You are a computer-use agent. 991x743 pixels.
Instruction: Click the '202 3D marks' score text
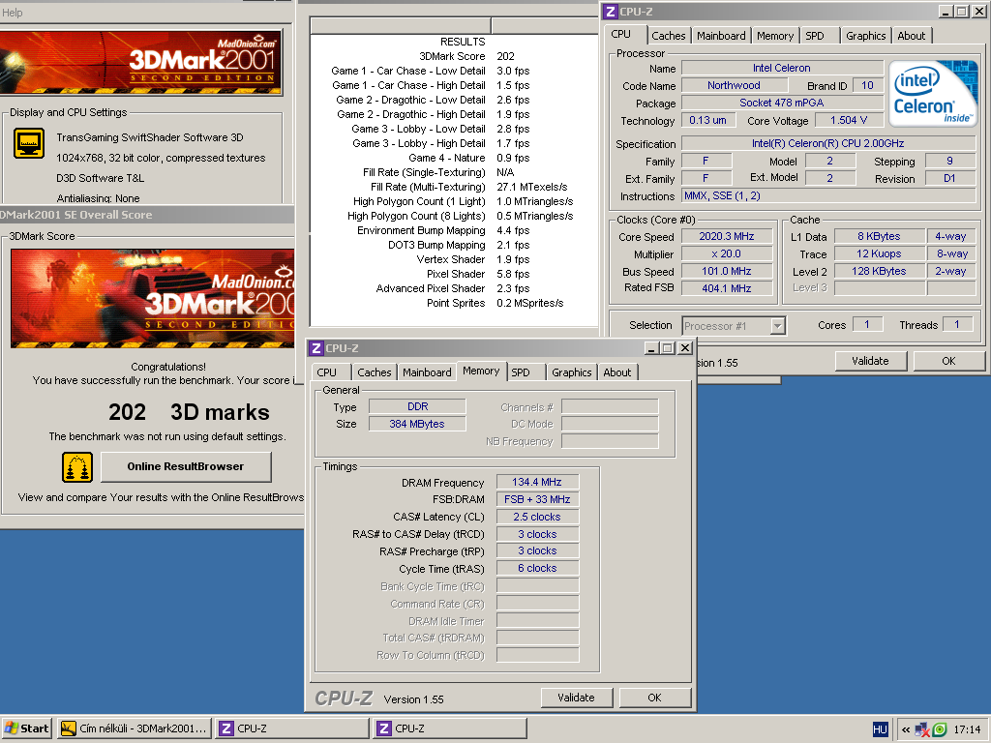189,412
